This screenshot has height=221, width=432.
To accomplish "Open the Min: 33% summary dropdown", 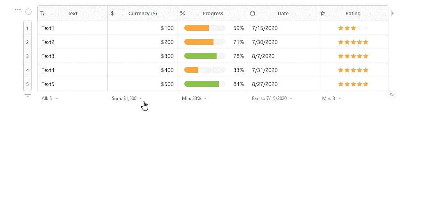I will point(194,98).
